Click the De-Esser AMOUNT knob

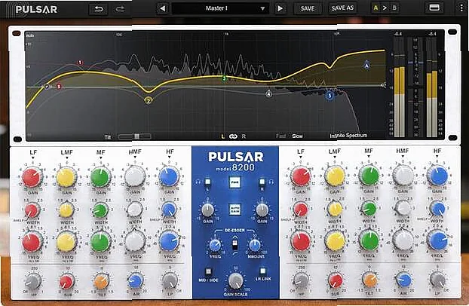tap(255, 245)
